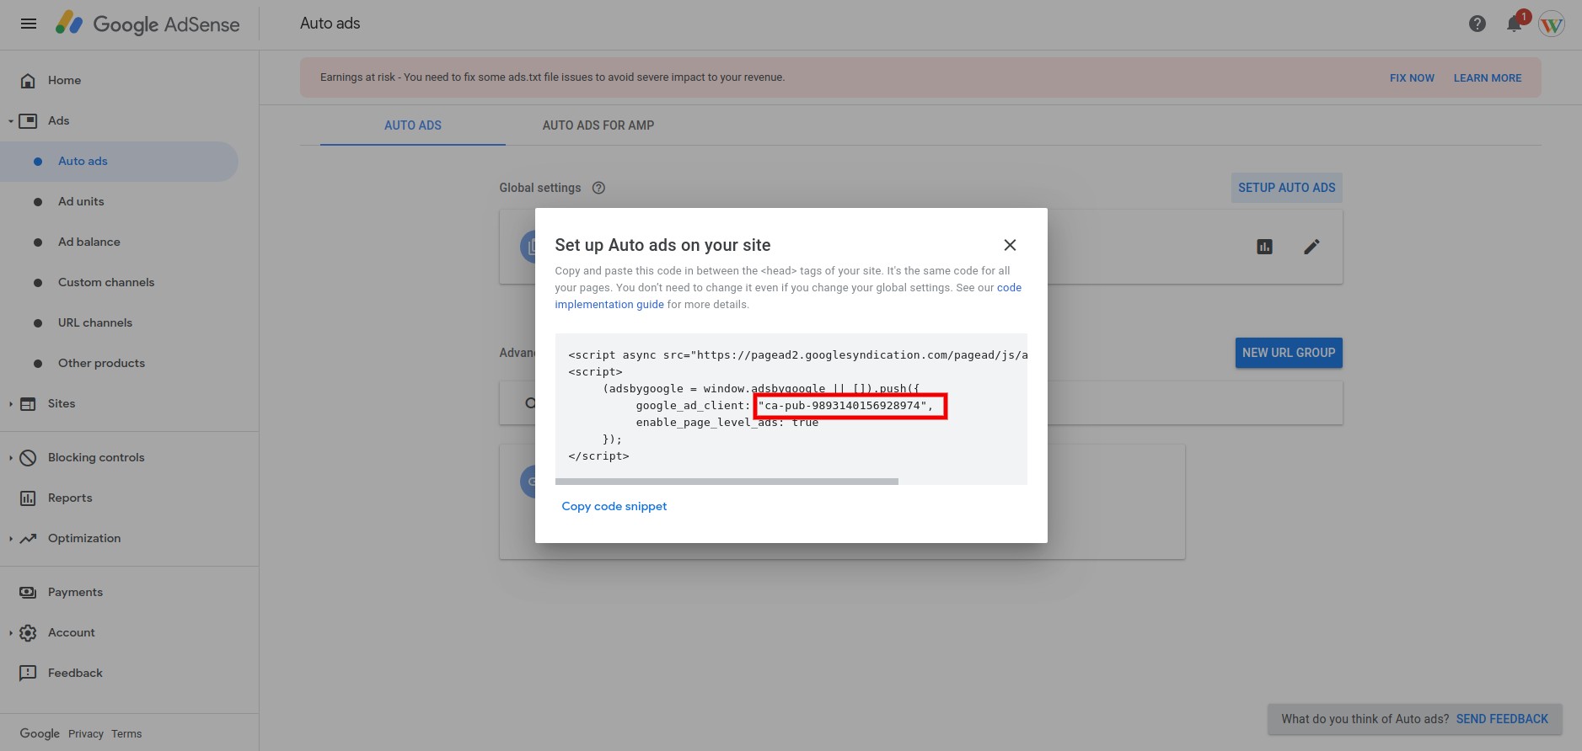
Task: Select Auto ads in sidebar
Action: tap(119, 162)
